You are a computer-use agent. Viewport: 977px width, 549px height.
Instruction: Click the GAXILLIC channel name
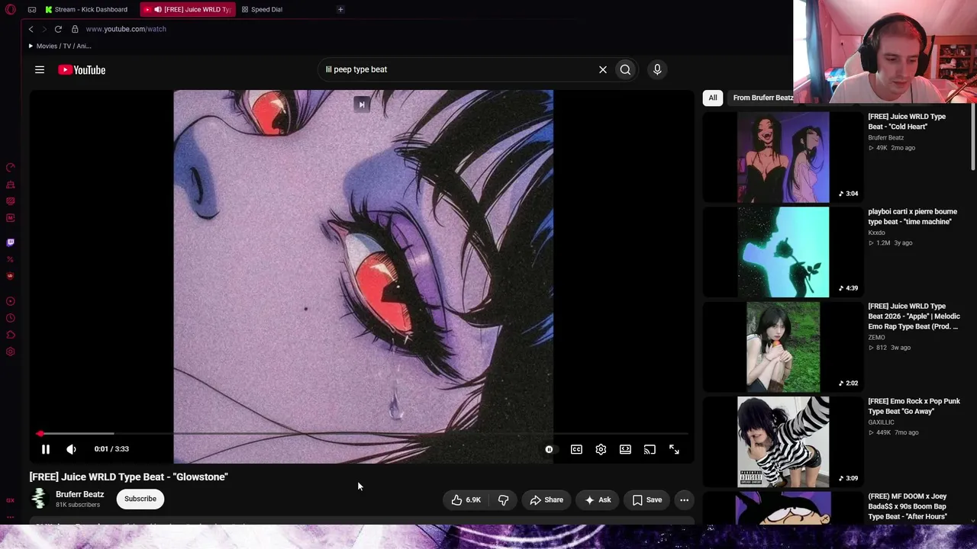[881, 422]
